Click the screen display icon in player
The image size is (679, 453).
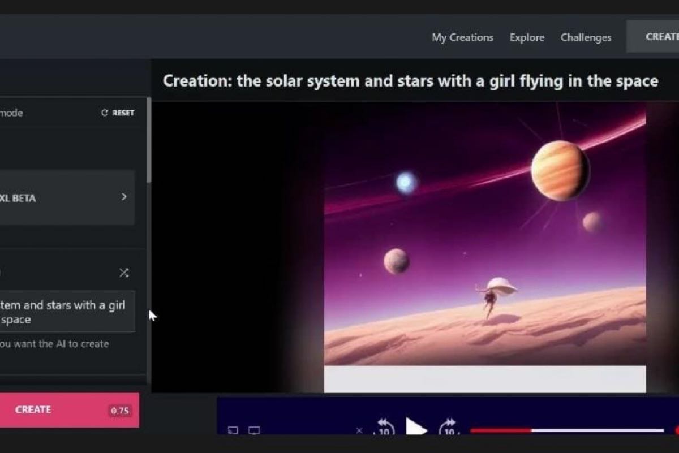(254, 430)
